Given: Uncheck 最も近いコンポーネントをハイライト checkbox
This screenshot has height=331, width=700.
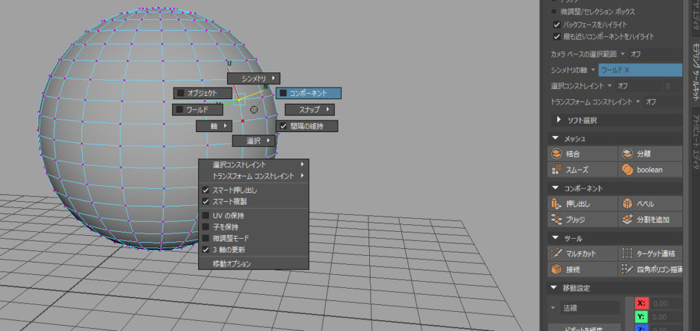Looking at the screenshot, I should (556, 37).
